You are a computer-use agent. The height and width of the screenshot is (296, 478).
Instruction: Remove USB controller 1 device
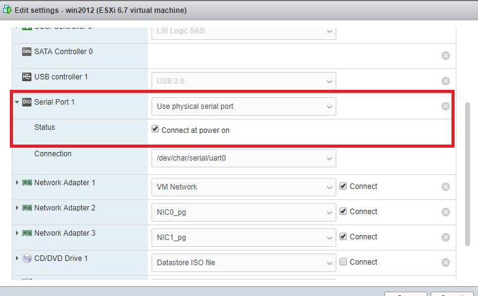445,81
